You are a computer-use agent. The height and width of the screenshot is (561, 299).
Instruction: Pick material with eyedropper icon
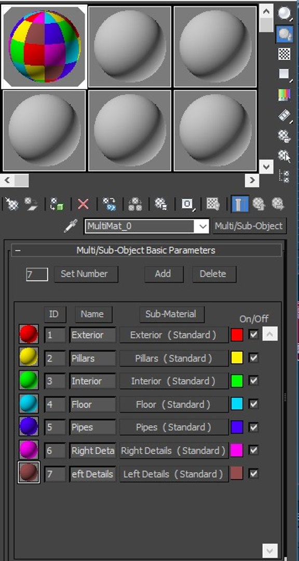[x=71, y=226]
